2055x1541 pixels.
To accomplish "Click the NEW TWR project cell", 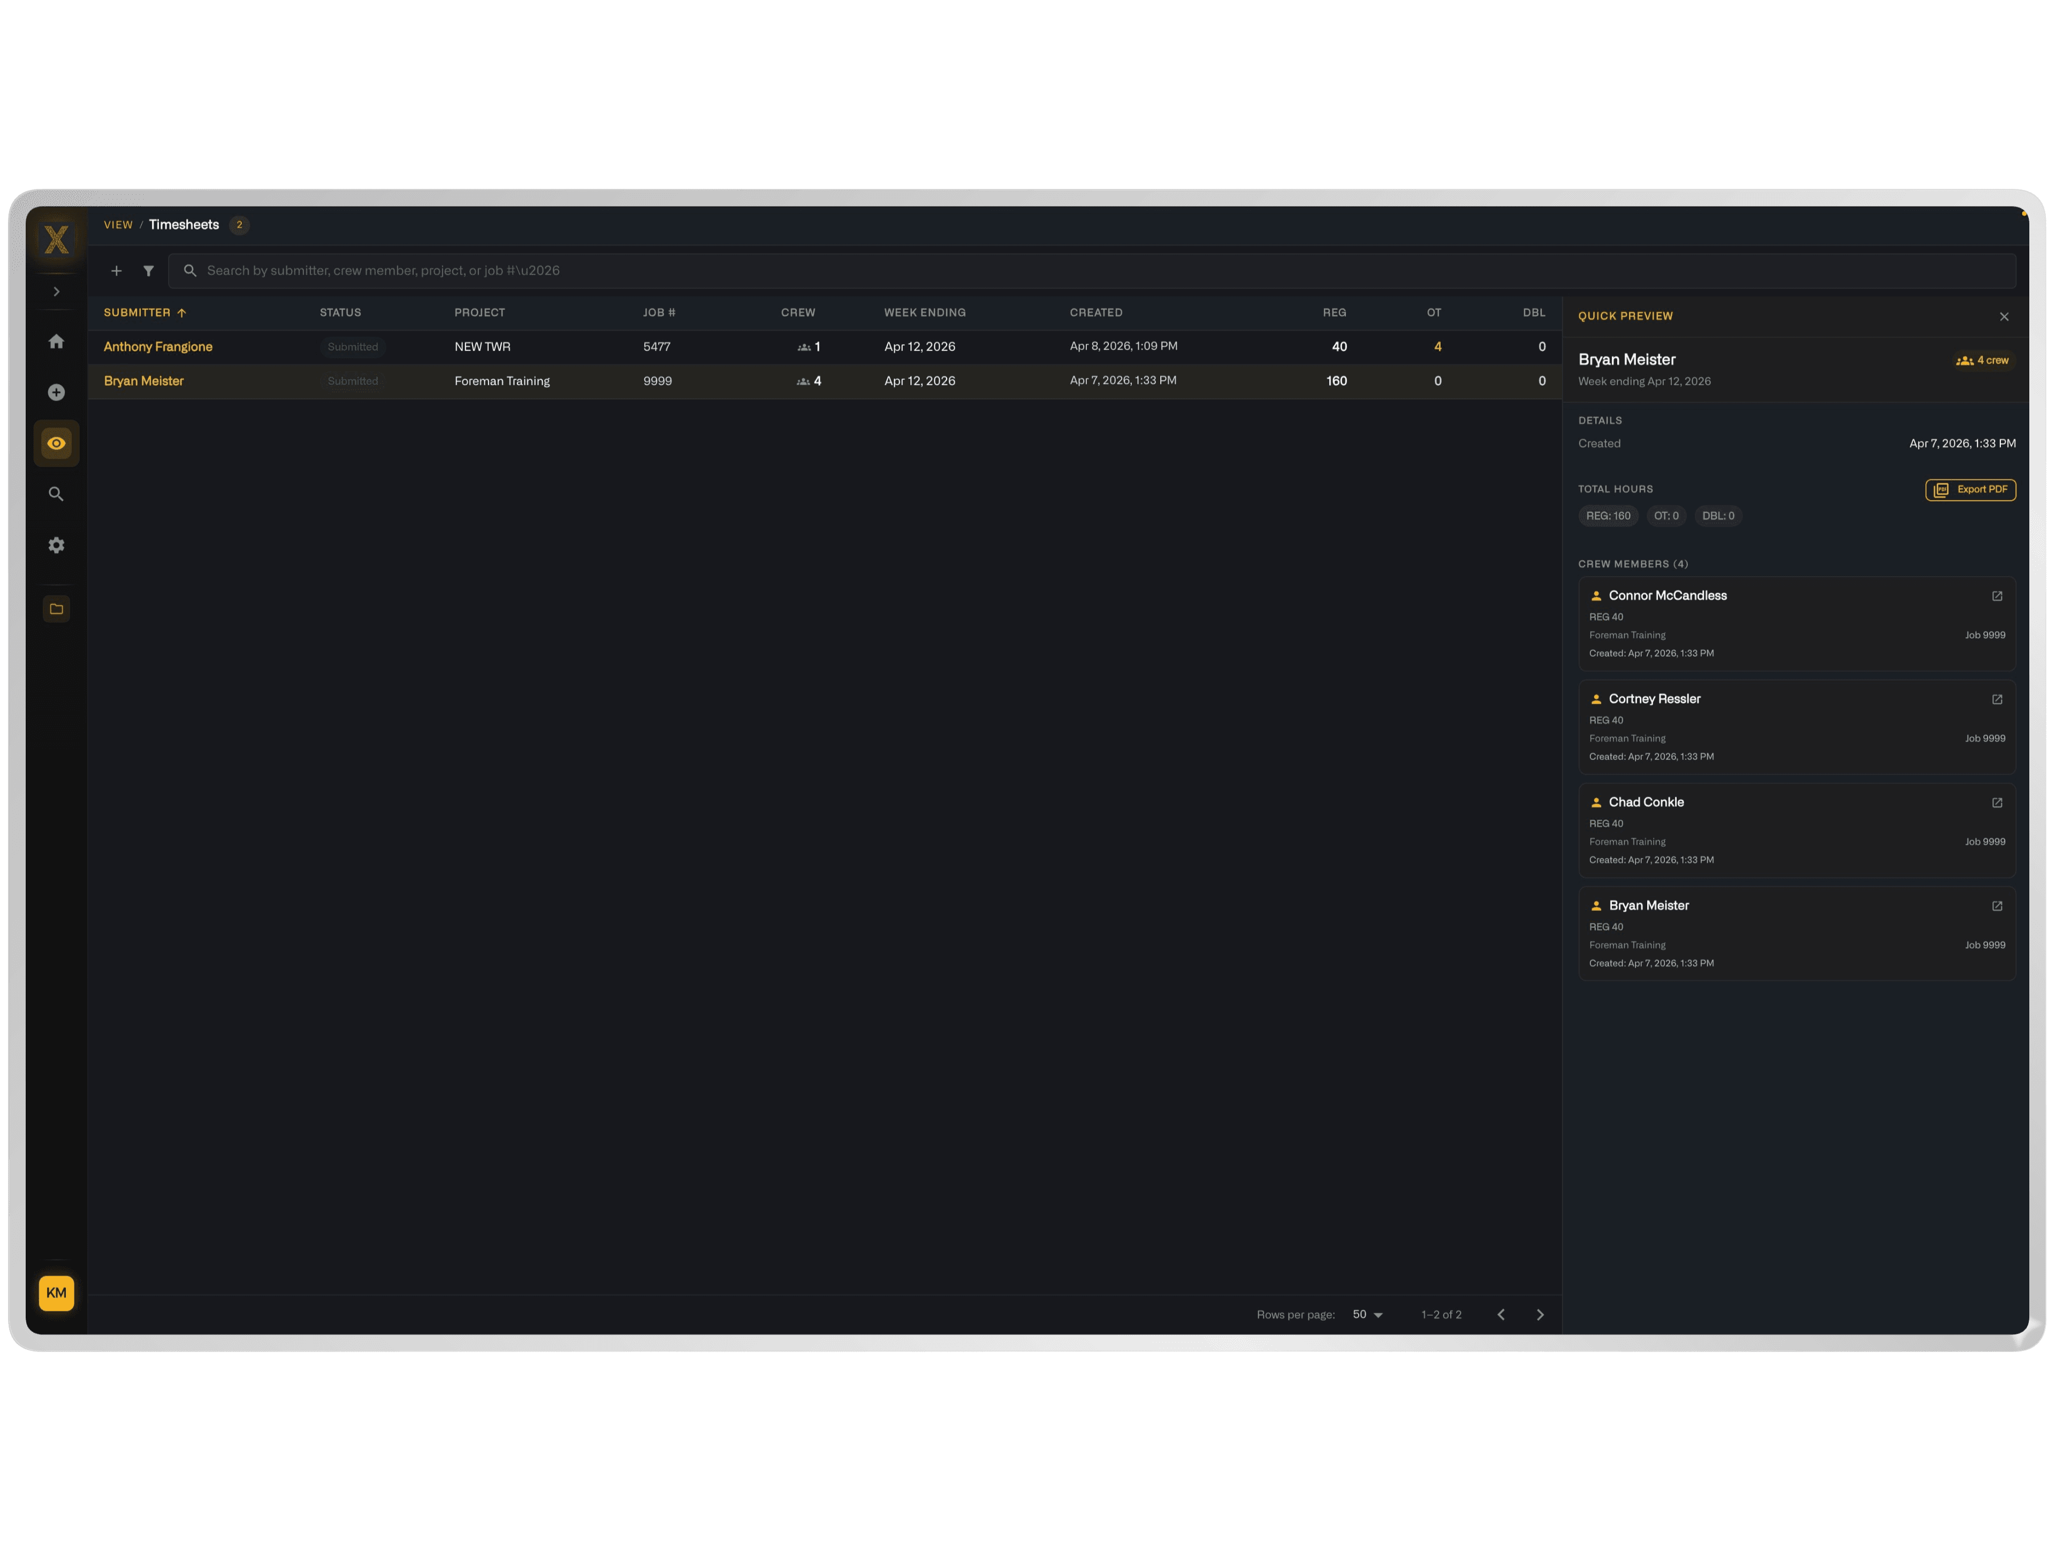I will click(x=482, y=347).
